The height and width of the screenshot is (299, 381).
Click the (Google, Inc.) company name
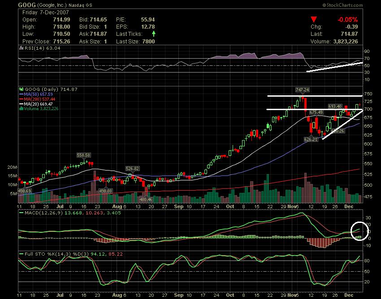(x=52, y=5)
